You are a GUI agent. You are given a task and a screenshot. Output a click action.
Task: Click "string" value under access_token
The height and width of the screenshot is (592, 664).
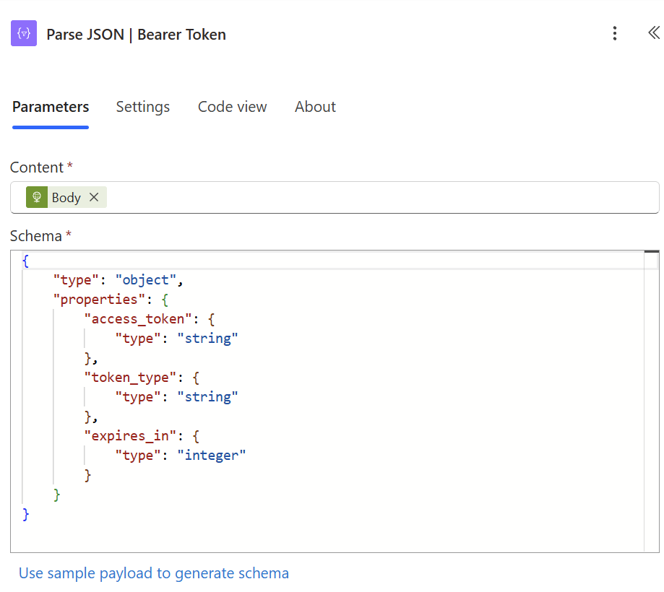click(207, 339)
